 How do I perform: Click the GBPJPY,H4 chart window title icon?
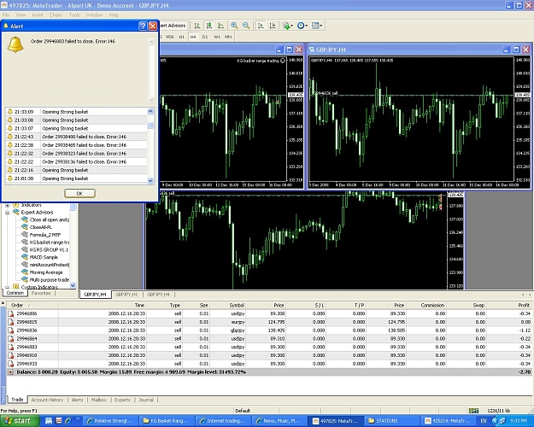point(312,50)
